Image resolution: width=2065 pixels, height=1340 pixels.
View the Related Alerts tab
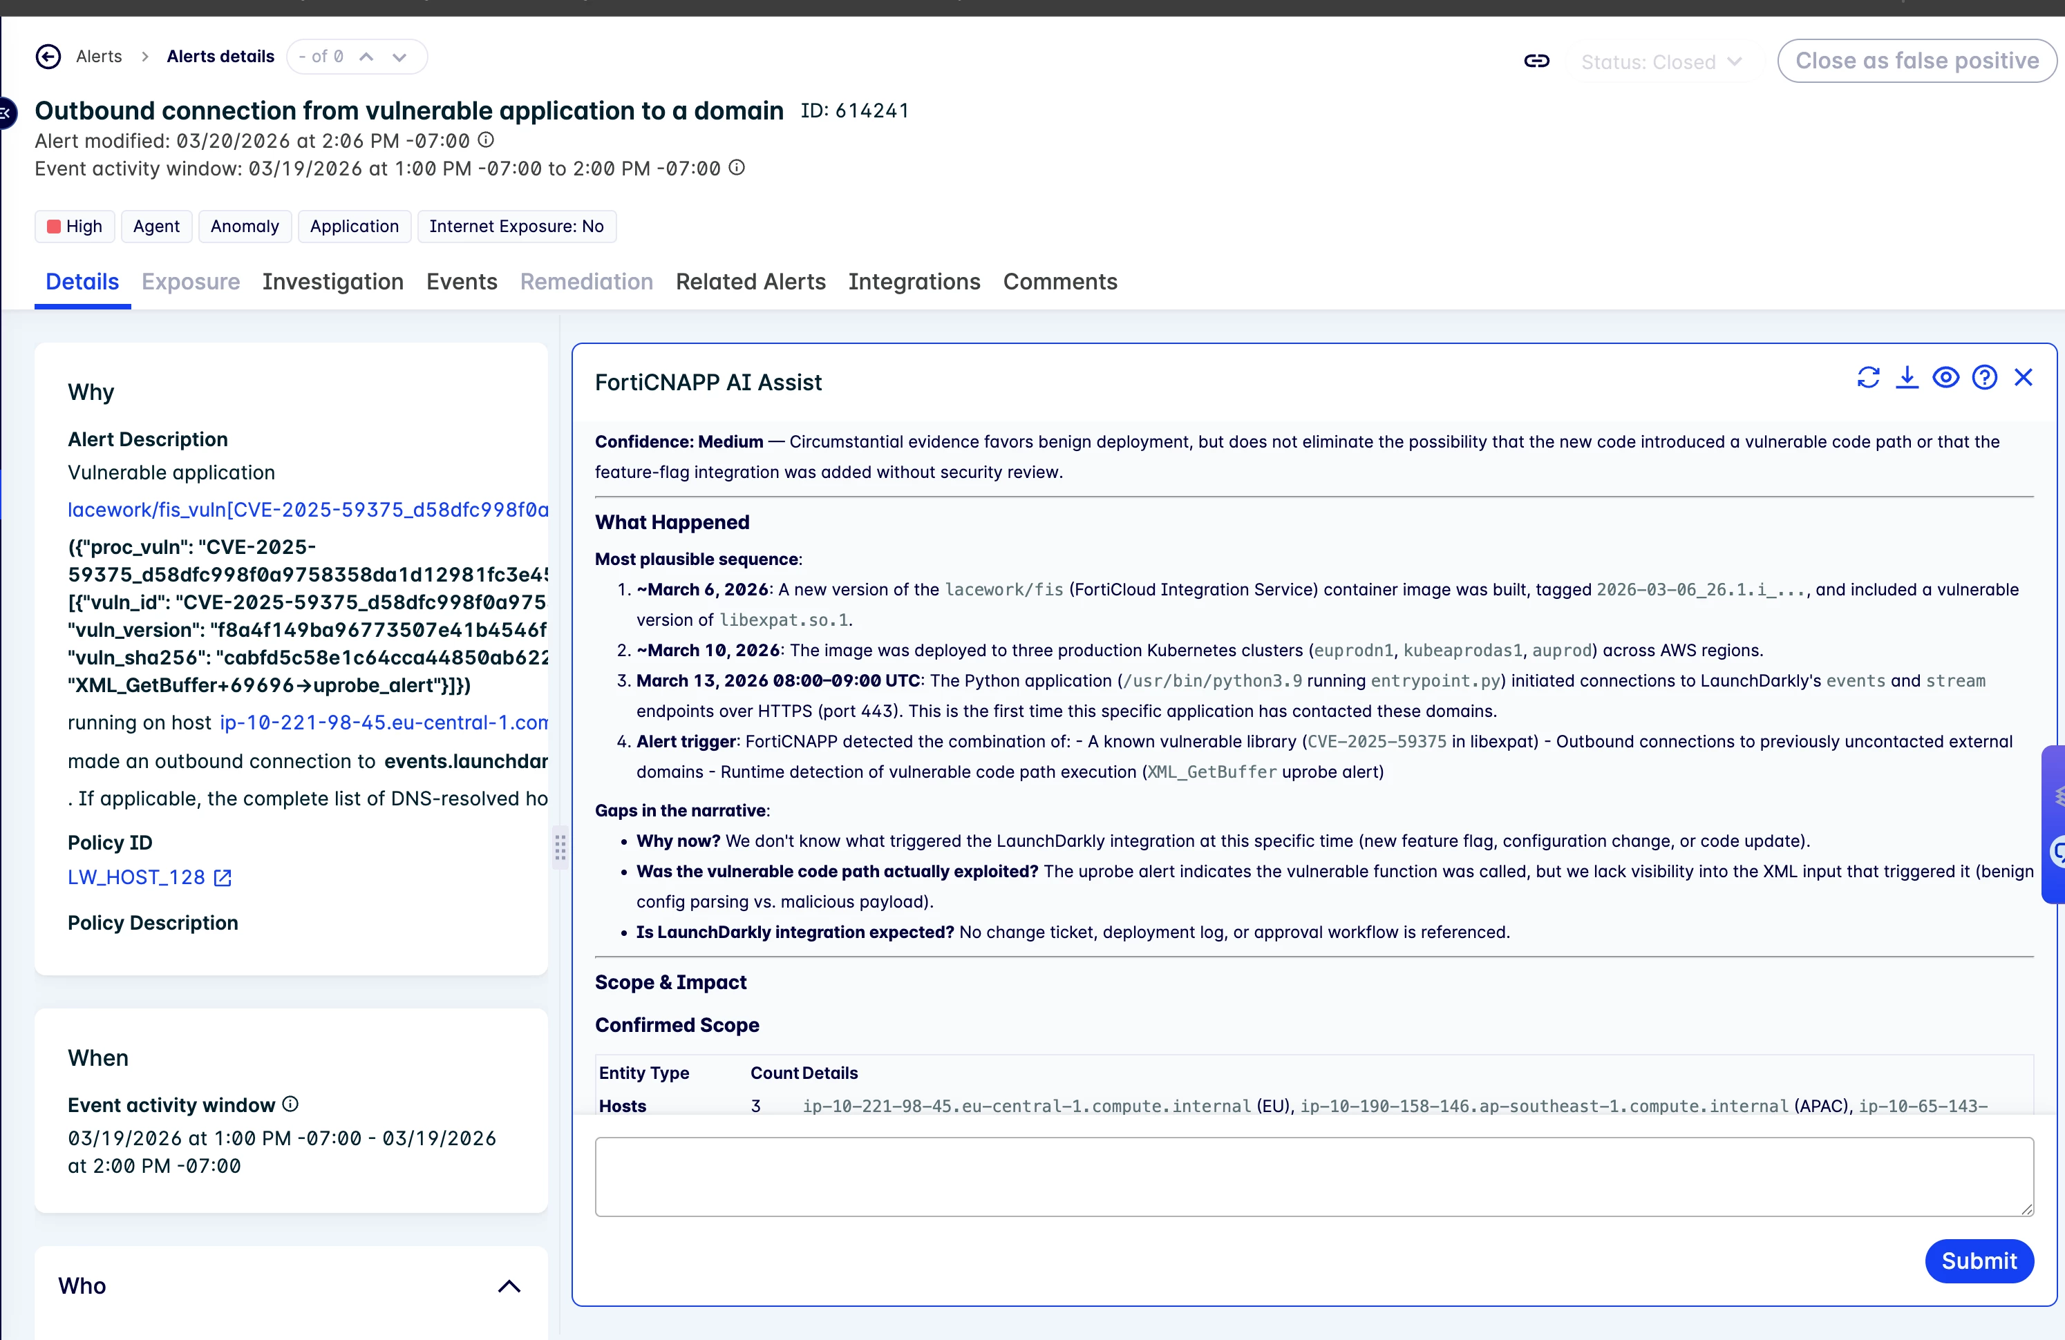[751, 282]
